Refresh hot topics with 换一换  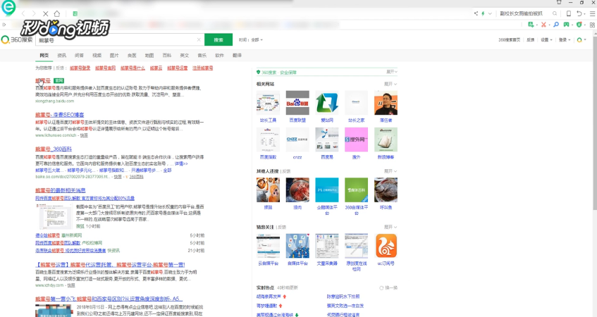[x=388, y=287]
